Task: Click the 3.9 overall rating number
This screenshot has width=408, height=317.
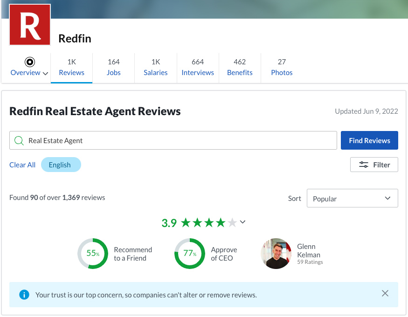Action: pos(169,223)
